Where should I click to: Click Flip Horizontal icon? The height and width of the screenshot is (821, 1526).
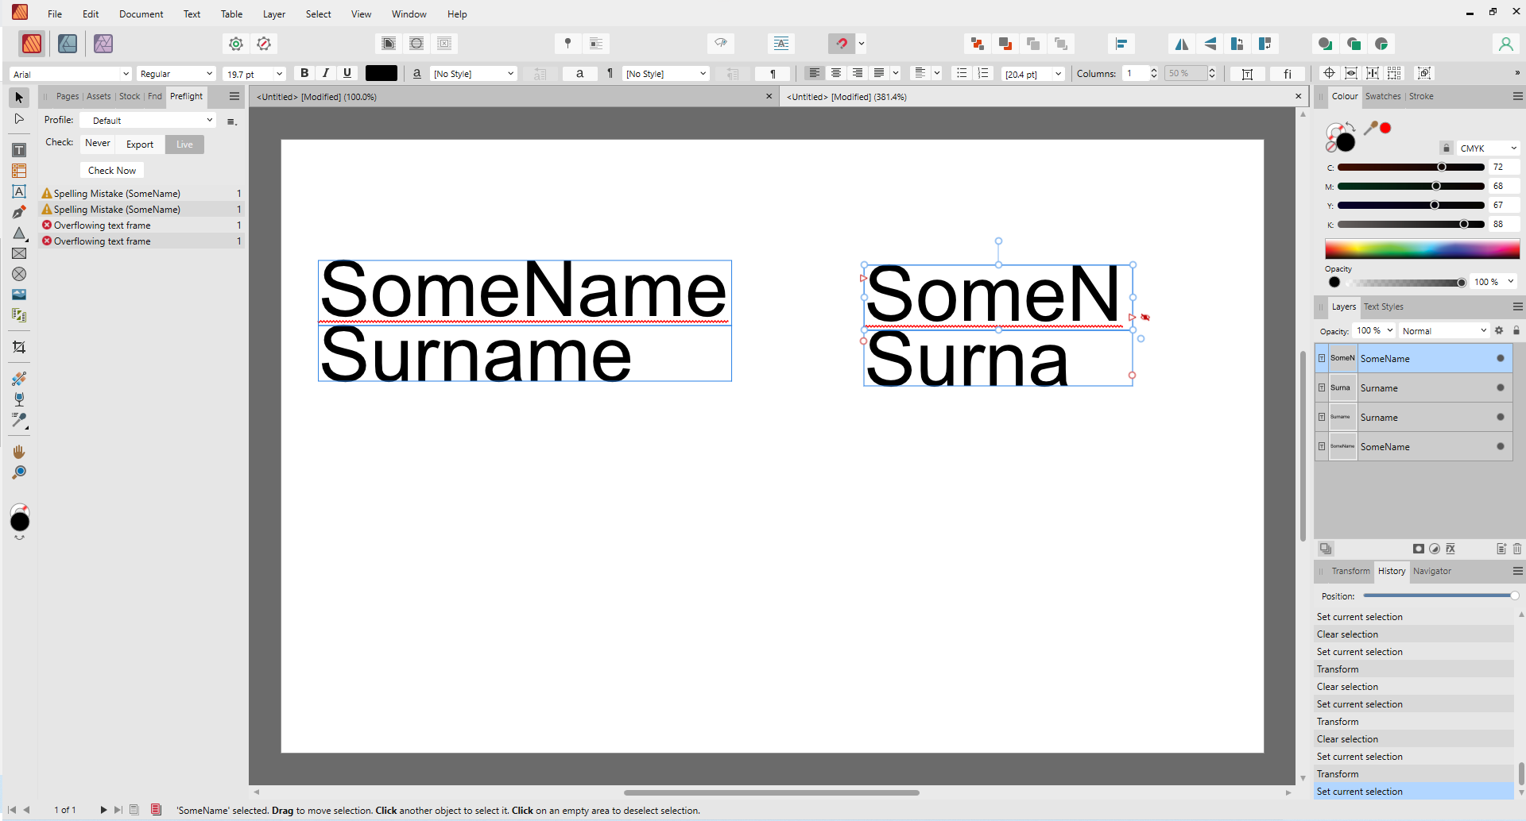point(1182,44)
